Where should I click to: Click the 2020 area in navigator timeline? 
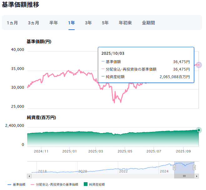82,171
